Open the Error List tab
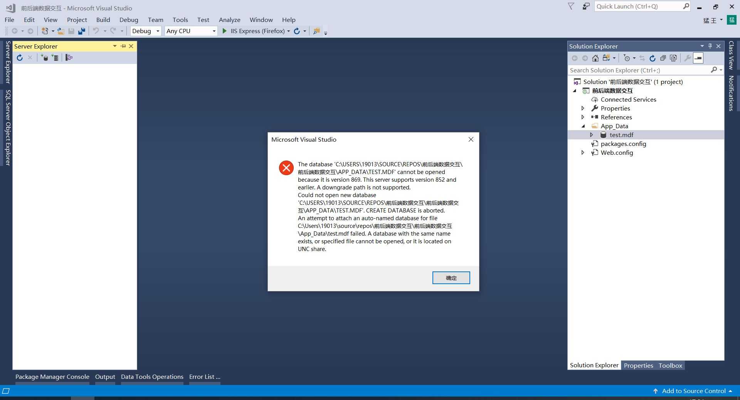 point(205,377)
